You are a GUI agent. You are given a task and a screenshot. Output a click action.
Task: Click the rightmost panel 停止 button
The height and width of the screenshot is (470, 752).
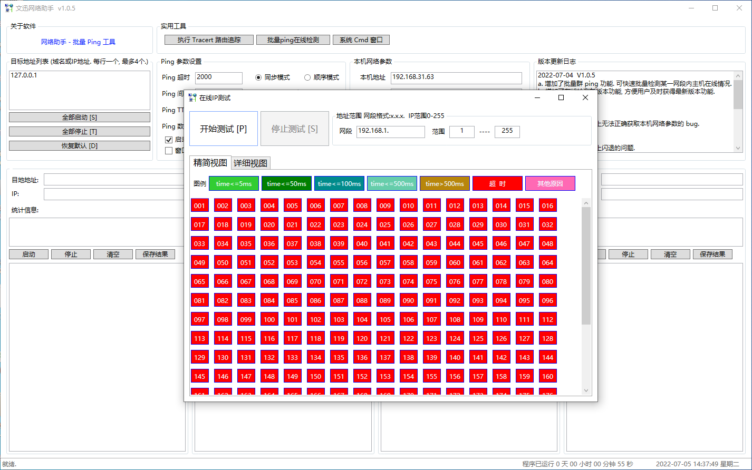click(x=628, y=254)
